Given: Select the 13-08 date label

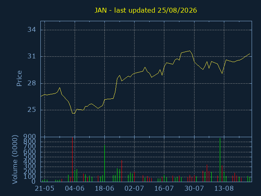Looking at the screenshot, I should [224, 189].
